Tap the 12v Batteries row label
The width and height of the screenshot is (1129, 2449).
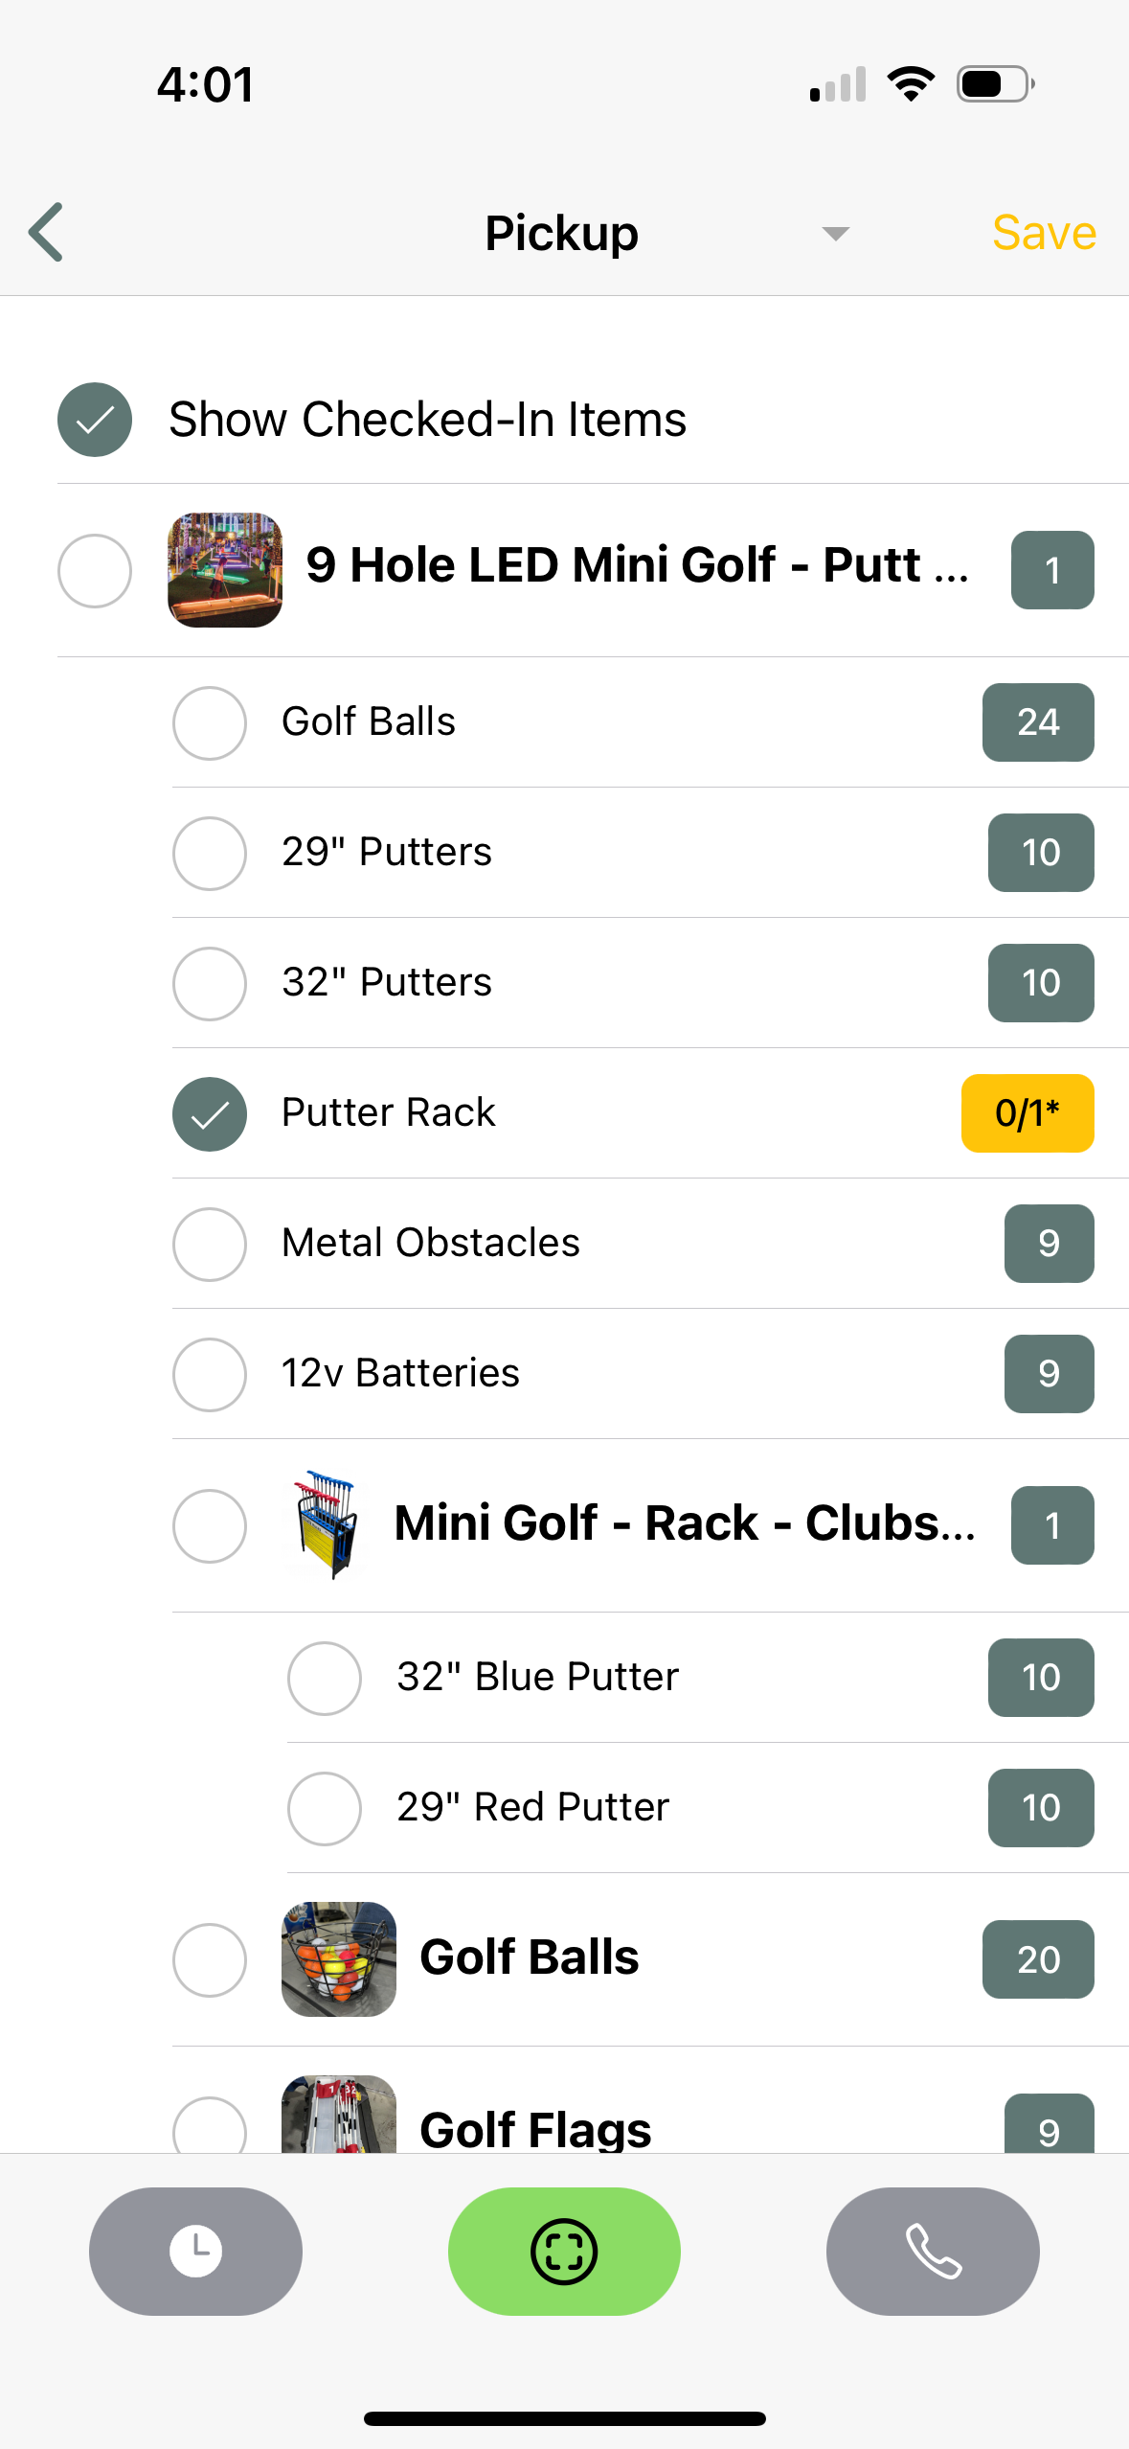click(400, 1373)
